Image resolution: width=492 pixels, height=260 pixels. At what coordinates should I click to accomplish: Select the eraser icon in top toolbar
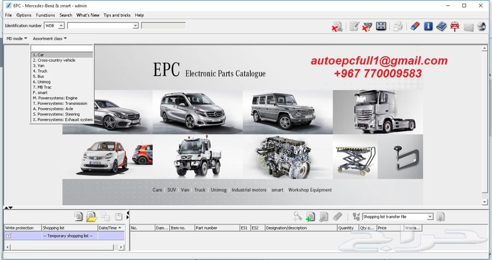pyautogui.click(x=414, y=26)
